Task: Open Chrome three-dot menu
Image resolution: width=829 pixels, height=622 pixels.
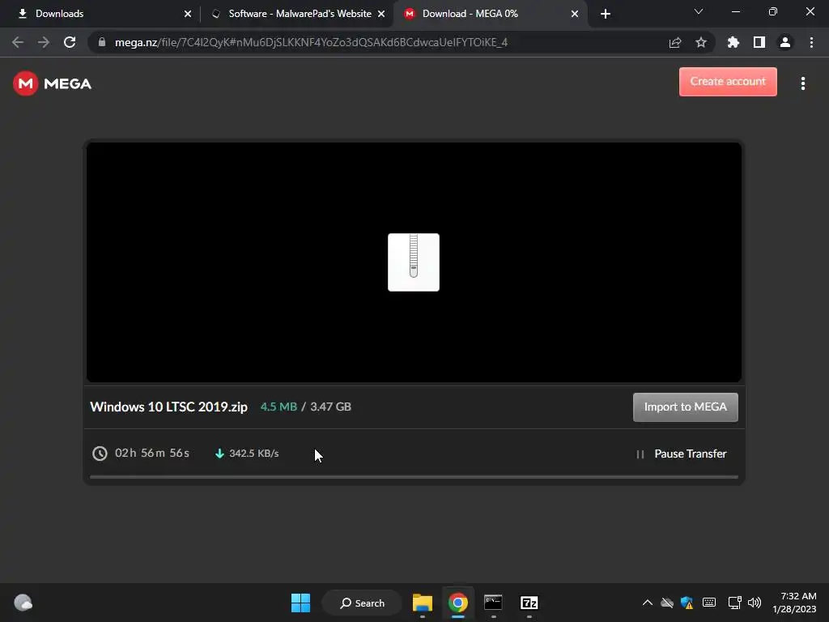Action: 811,42
